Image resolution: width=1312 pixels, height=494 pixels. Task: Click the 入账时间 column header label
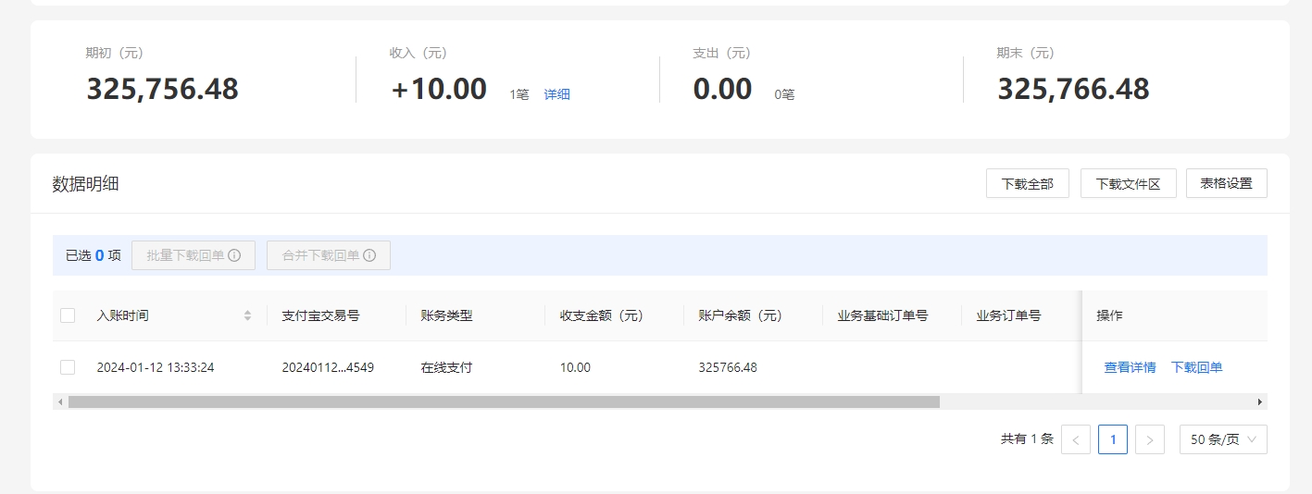pos(122,315)
